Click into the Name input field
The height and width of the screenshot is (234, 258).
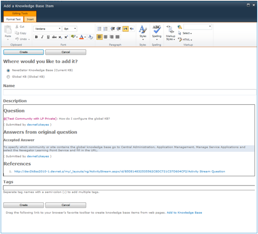point(129,92)
